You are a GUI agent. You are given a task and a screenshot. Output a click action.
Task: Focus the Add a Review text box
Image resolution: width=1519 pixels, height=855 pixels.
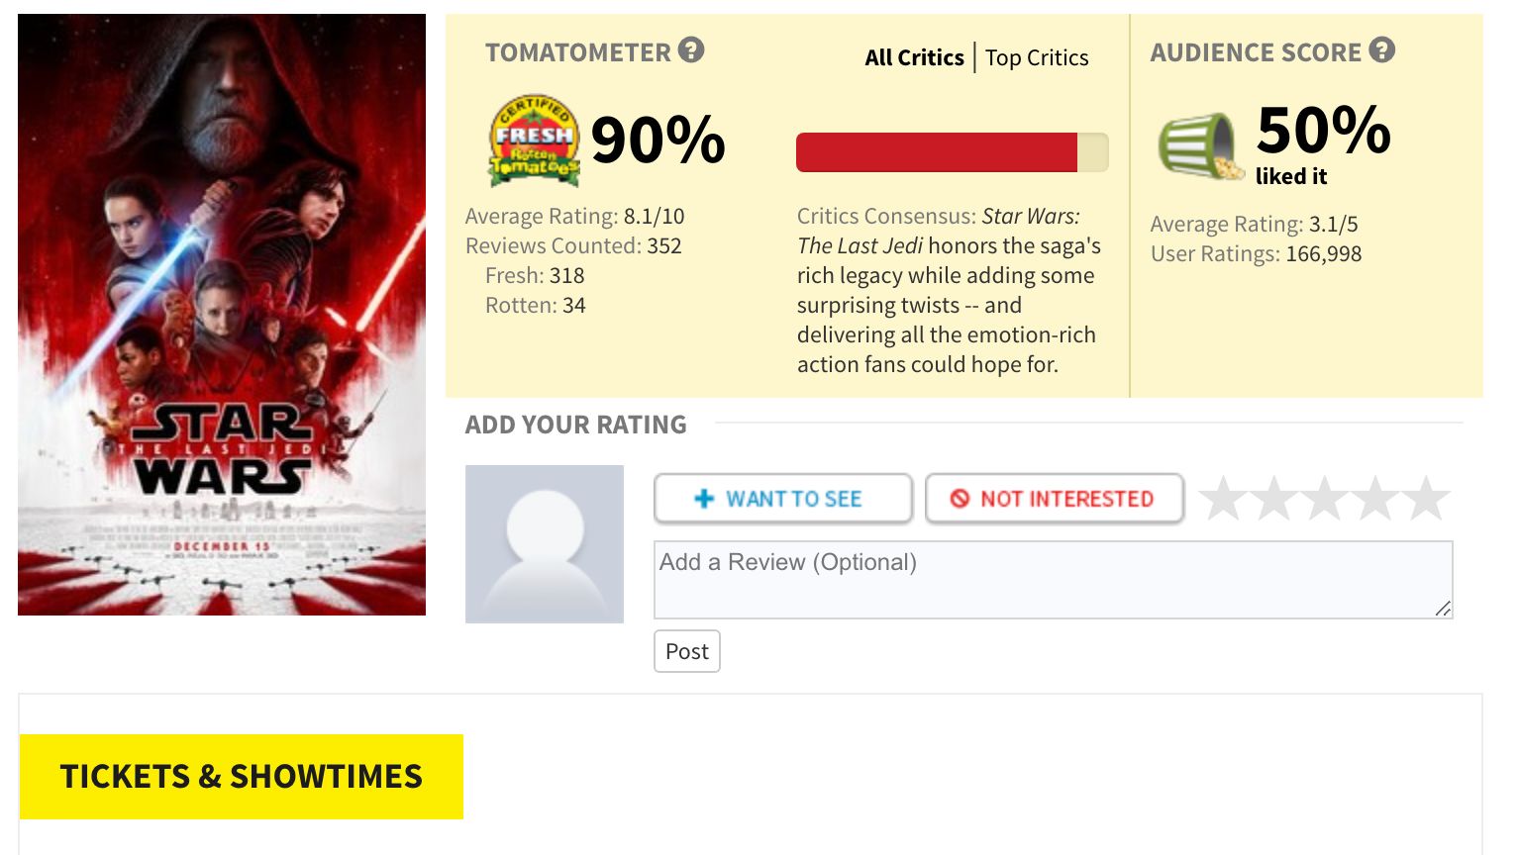pyautogui.click(x=1053, y=580)
